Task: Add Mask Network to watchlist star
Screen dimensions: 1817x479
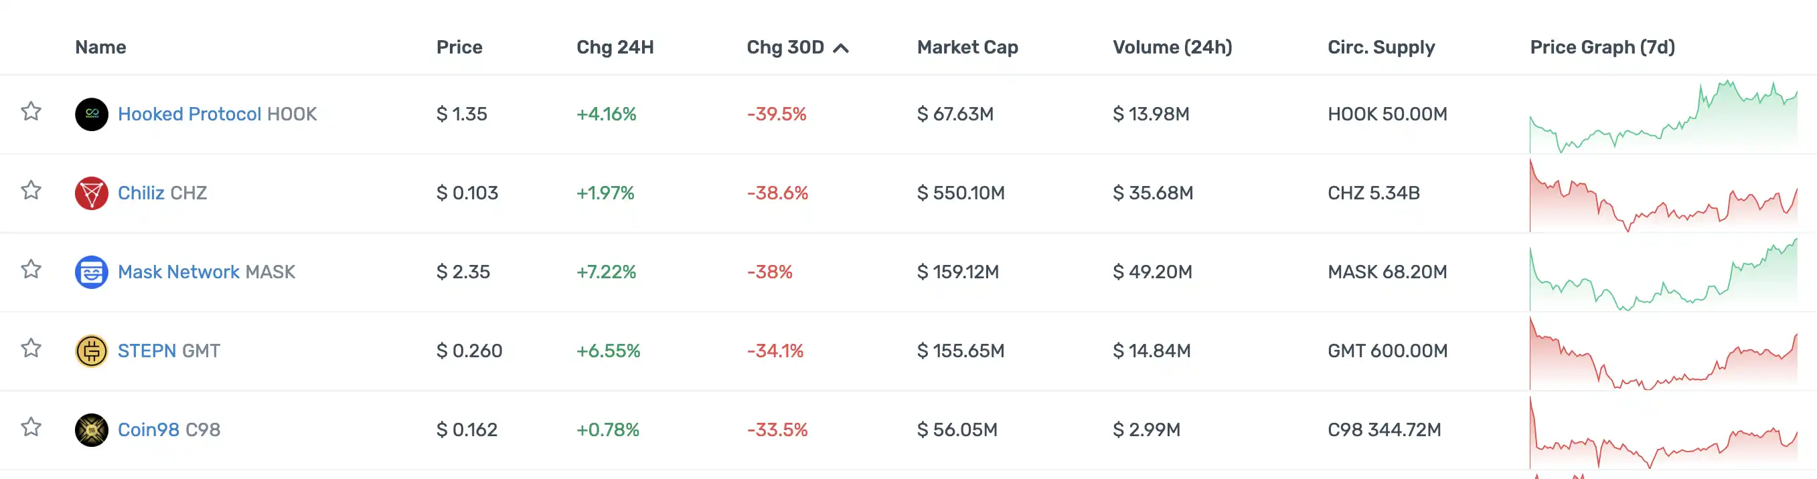Action: tap(31, 269)
